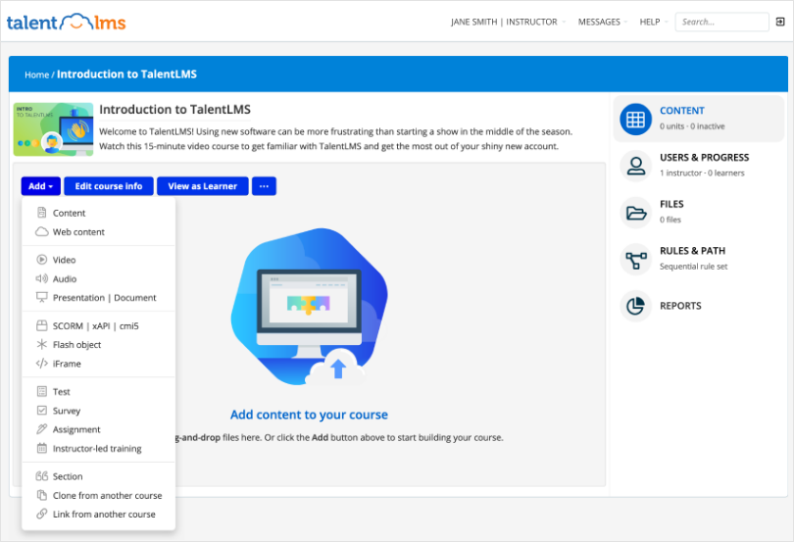Follow the Home breadcrumb link
The height and width of the screenshot is (542, 794).
(36, 74)
